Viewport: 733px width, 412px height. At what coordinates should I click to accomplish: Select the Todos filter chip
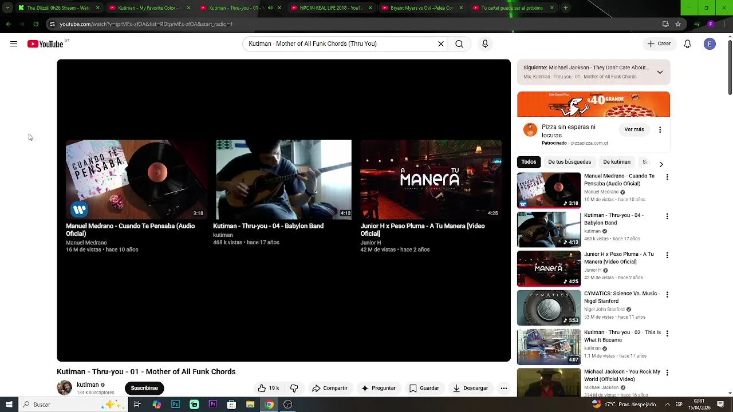[529, 162]
